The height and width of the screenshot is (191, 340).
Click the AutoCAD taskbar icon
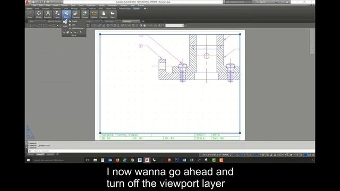coord(147,160)
